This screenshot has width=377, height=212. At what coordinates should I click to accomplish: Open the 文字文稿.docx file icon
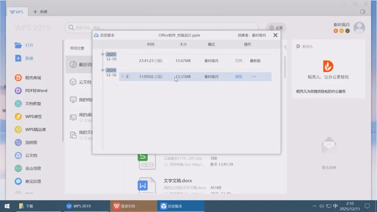(146, 185)
